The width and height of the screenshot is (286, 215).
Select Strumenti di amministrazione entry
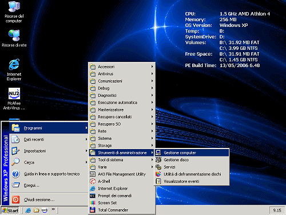[122, 153]
